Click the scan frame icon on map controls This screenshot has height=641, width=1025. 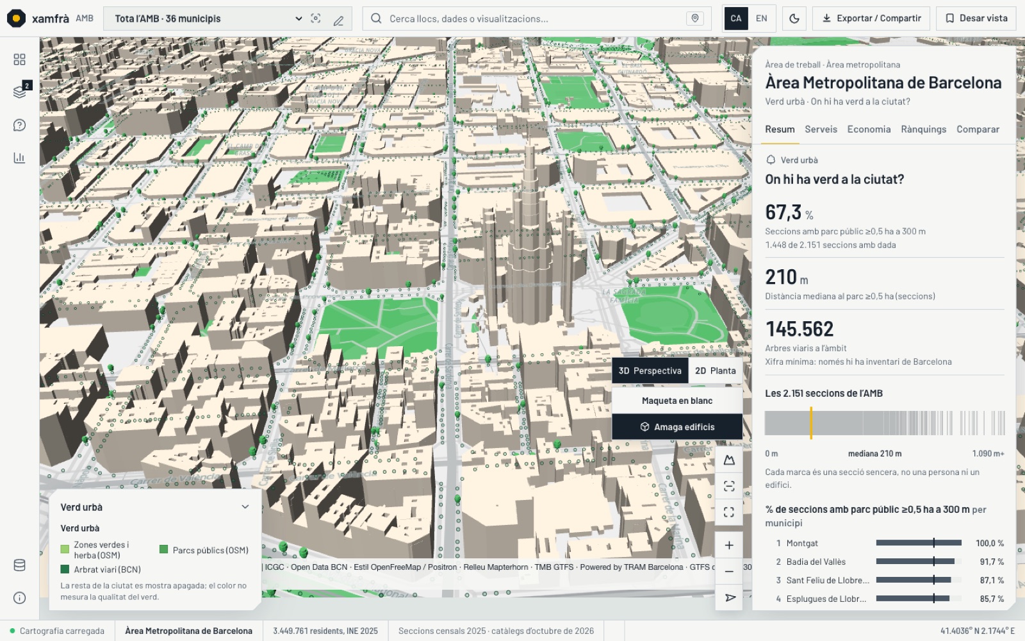coord(729,486)
